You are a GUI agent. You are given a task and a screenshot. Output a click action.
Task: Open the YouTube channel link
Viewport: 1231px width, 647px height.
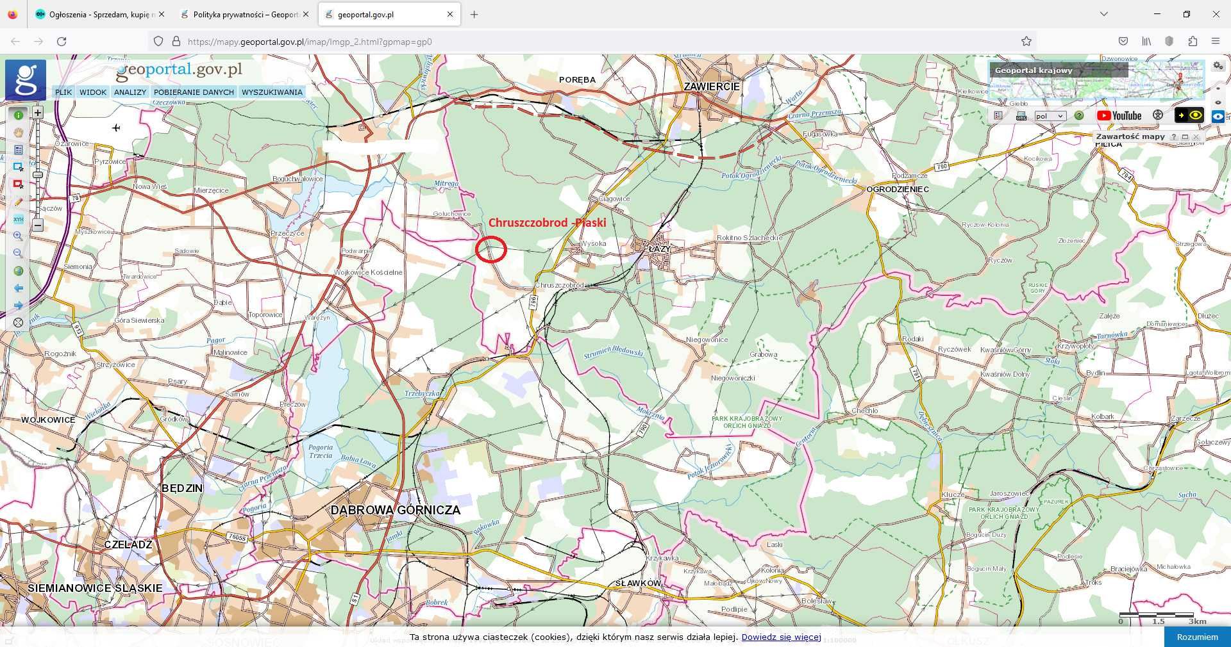pos(1119,116)
